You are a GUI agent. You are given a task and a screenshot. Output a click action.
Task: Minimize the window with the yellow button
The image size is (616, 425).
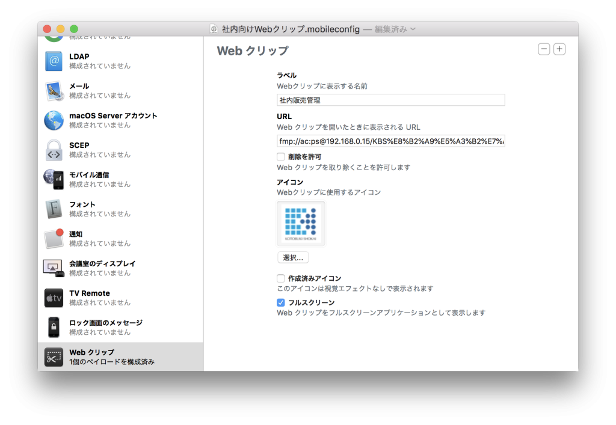coord(61,29)
